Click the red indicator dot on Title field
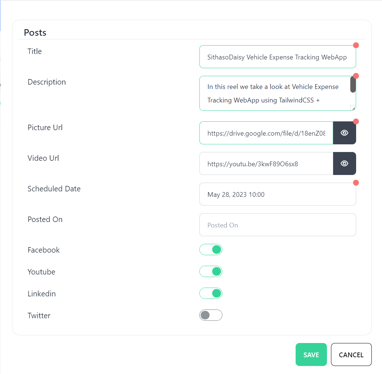The image size is (382, 374). (356, 46)
